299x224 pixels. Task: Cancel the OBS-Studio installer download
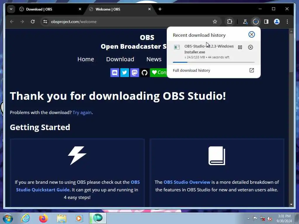point(250,47)
